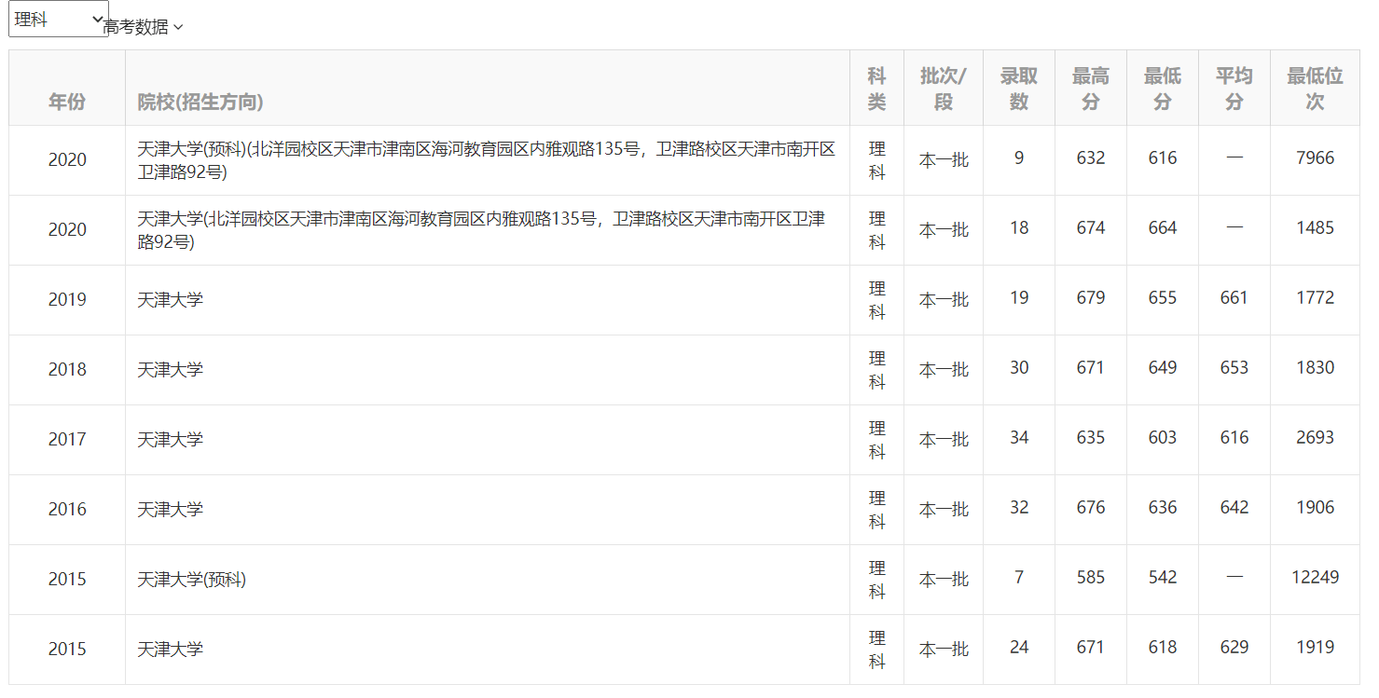This screenshot has height=698, width=1379.
Task: Click the year cell 2018
Action: click(x=67, y=369)
